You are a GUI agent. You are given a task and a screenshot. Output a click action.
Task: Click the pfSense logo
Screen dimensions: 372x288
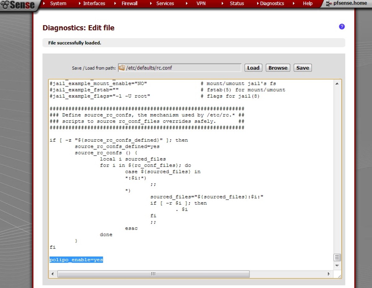[x=18, y=5]
